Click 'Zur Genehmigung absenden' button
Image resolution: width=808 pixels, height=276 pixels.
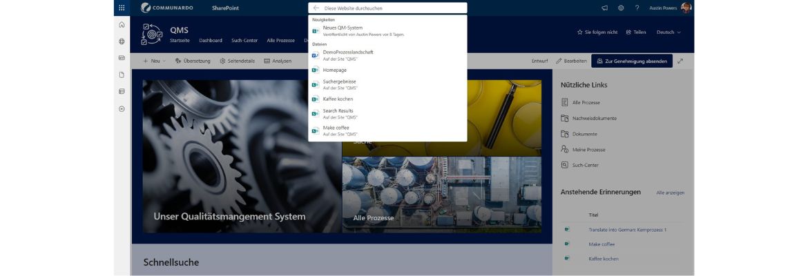click(x=631, y=61)
